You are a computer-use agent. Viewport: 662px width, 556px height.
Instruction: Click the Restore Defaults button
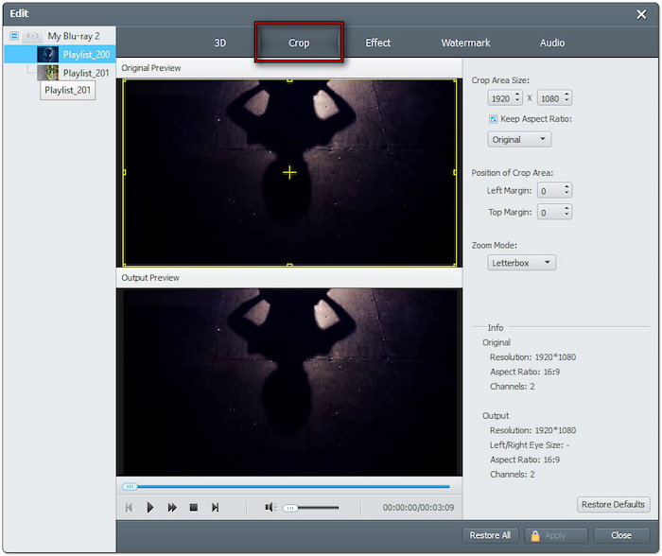pyautogui.click(x=614, y=504)
